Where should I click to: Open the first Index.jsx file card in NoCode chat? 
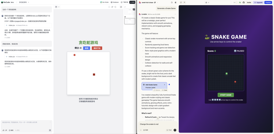28,25
